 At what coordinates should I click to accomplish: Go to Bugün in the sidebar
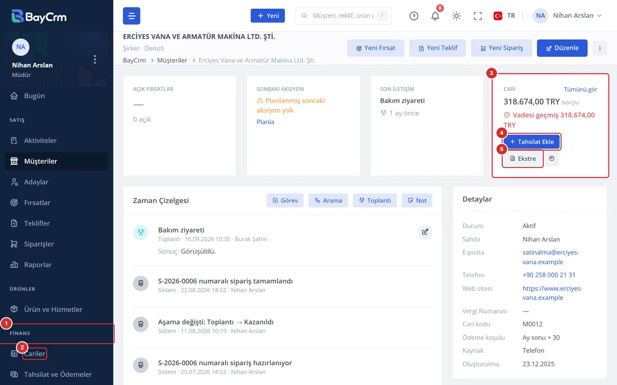[56, 96]
